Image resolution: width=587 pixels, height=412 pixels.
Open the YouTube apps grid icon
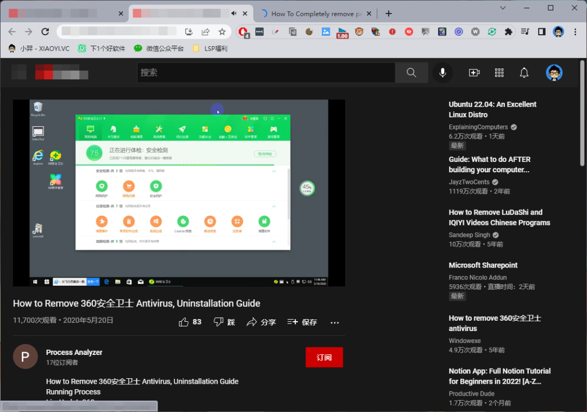(499, 72)
